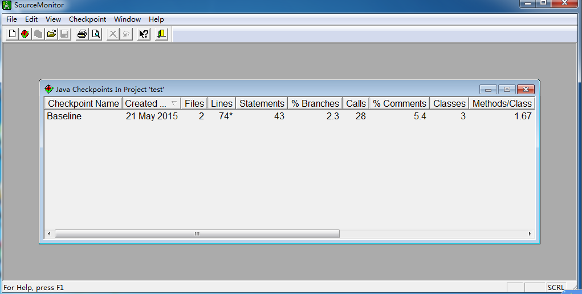Open the Help menu
This screenshot has width=582, height=294.
pos(156,19)
